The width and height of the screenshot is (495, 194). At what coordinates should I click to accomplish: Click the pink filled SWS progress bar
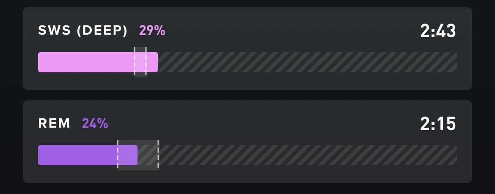(x=98, y=62)
